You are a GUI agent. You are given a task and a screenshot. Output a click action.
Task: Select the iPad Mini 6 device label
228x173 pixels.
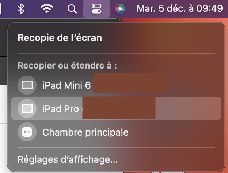(66, 86)
